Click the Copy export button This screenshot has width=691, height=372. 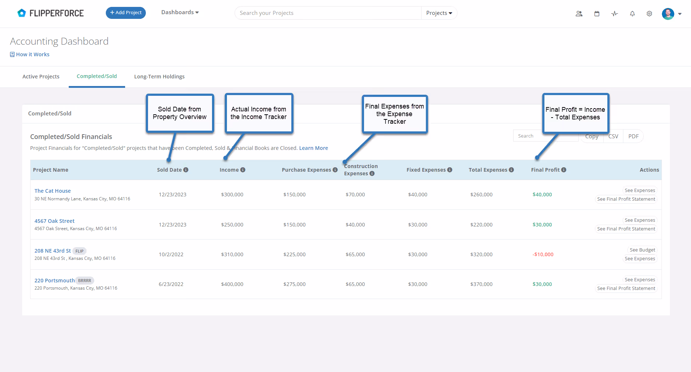(592, 136)
